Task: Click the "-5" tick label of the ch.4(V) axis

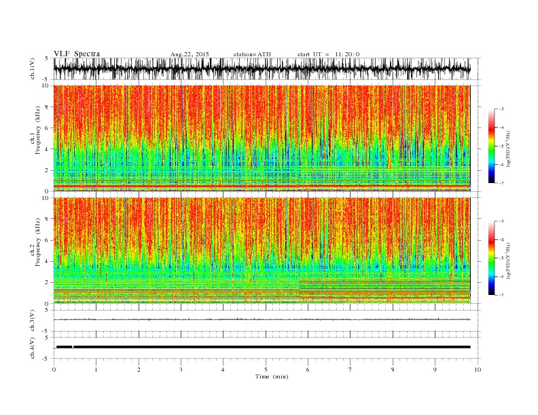Action: (46, 359)
